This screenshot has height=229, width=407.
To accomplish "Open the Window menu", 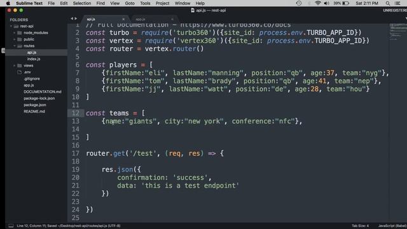I will (x=183, y=3).
